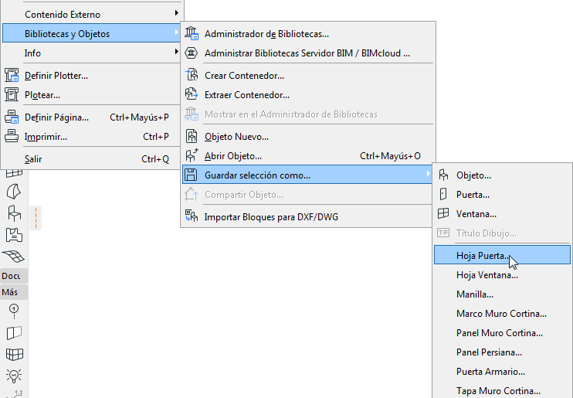Click the Administrador de Bibliotecas icon
The image size is (573, 398).
pos(191,33)
